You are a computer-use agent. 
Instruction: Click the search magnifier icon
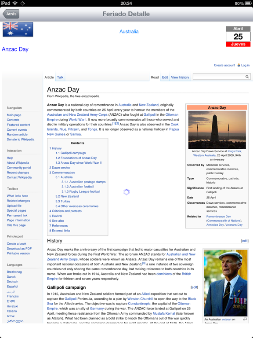coord(247,77)
